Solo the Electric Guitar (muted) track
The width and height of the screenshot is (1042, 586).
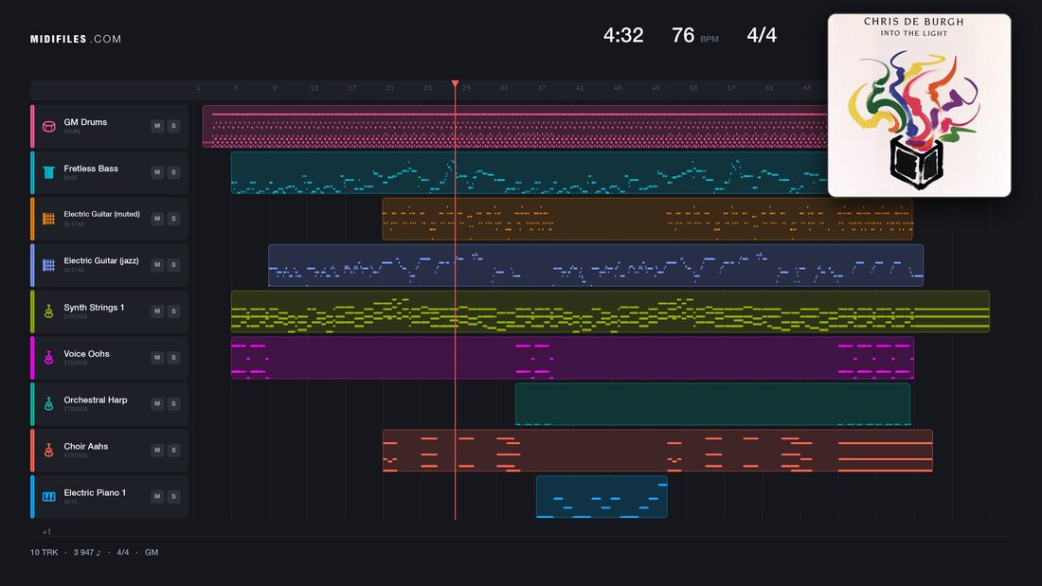[x=173, y=219]
